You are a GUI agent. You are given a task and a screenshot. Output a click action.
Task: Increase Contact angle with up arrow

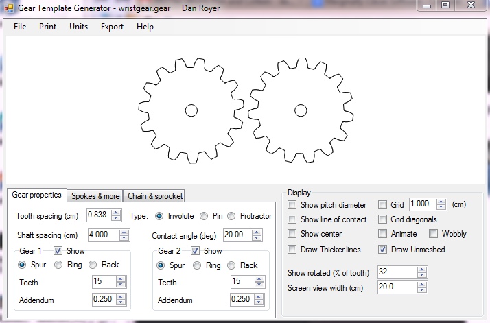pos(257,232)
